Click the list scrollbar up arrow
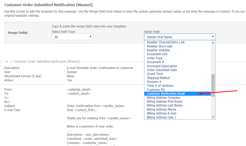 (213, 43)
